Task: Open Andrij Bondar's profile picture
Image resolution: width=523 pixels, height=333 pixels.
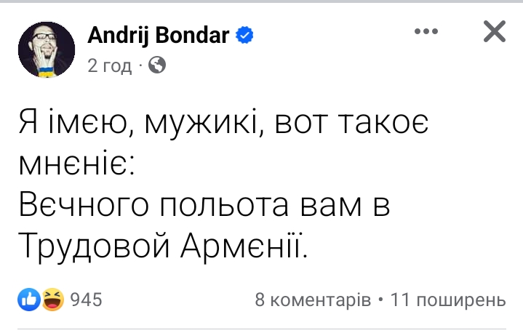Action: (47, 49)
